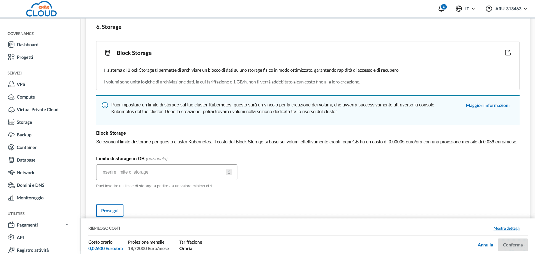Image resolution: width=535 pixels, height=254 pixels.
Task: Click the Monitoraggio chart icon
Action: click(x=11, y=198)
